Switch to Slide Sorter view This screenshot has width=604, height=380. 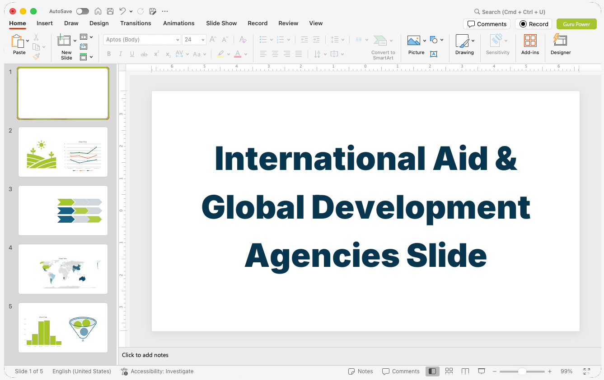pyautogui.click(x=449, y=371)
